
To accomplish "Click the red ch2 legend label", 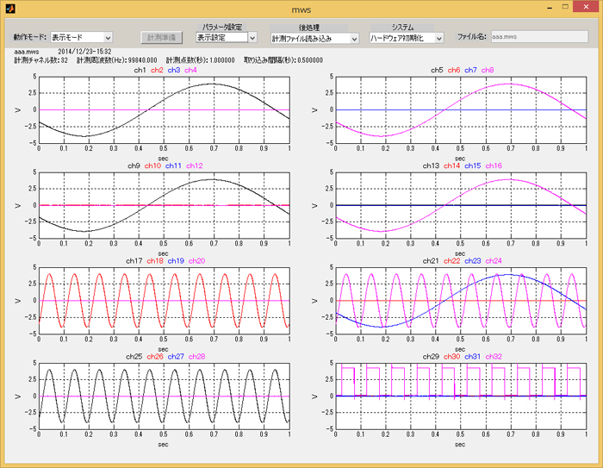I will 157,70.
